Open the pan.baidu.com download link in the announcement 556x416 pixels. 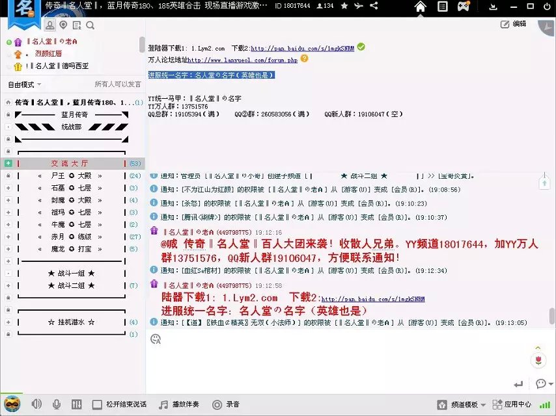coord(302,48)
